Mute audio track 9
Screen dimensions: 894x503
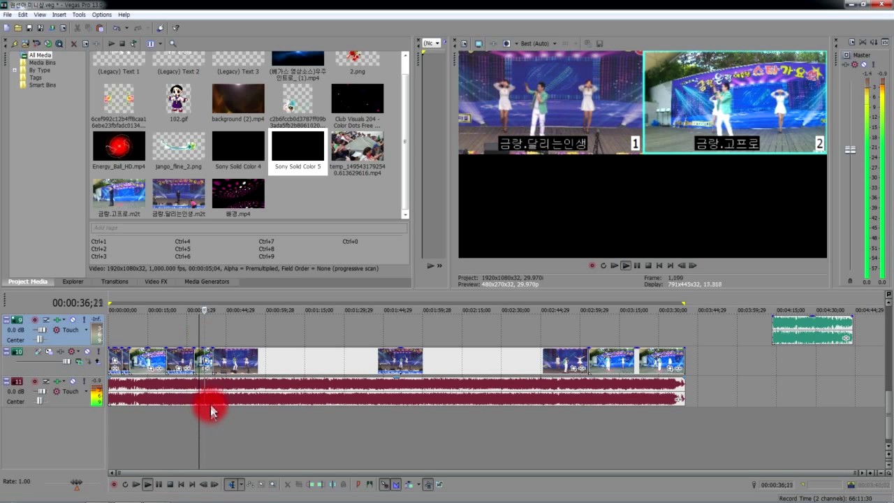tap(73, 320)
